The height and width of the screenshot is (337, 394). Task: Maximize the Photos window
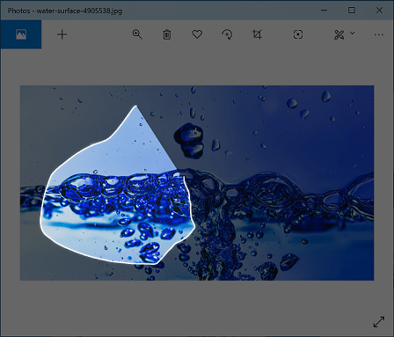(352, 10)
